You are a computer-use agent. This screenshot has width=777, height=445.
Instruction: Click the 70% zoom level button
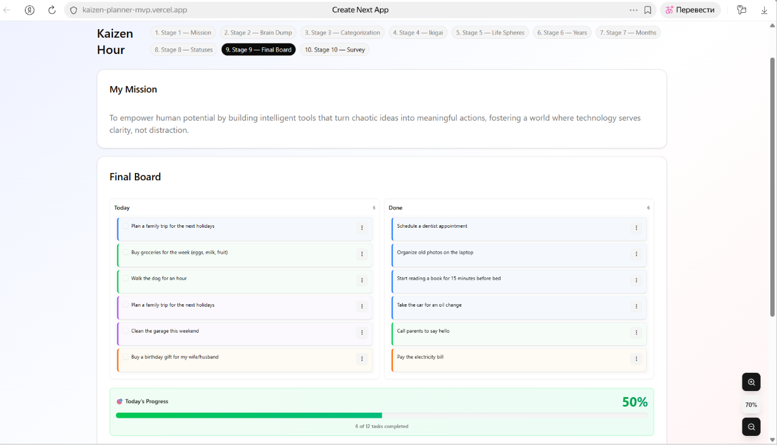click(x=751, y=404)
